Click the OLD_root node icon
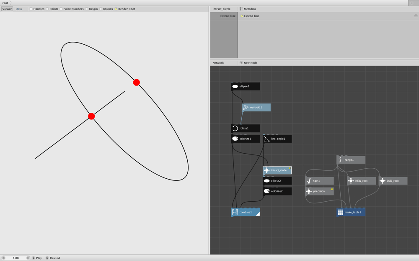The width and height of the screenshot is (419, 261). [x=383, y=181]
